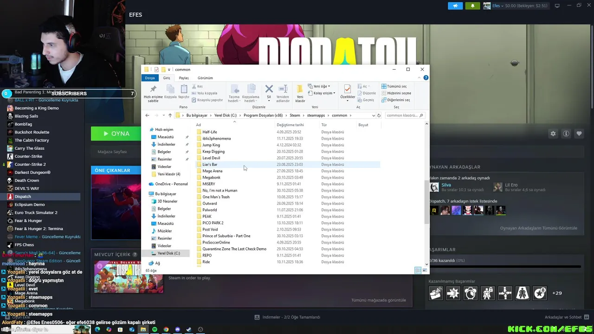The image size is (594, 334).
Task: Pin folder with Hızlı erişime sabitle
Action: click(x=153, y=93)
